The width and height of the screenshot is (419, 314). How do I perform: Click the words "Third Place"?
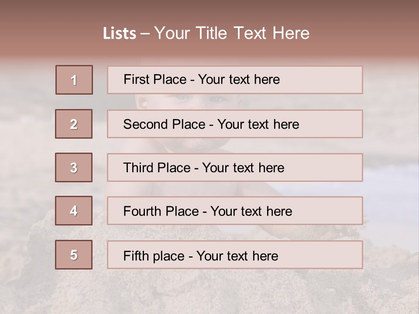(x=157, y=168)
